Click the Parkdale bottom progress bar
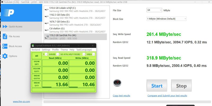212x106 pixels. (x=128, y=102)
